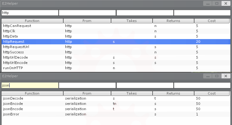Minimize the top E2Helper window
This screenshot has height=125, width=232.
[208, 3]
